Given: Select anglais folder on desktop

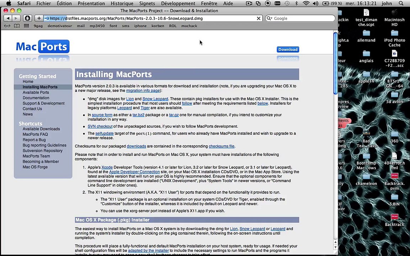Looking at the screenshot, I should tap(366, 57).
